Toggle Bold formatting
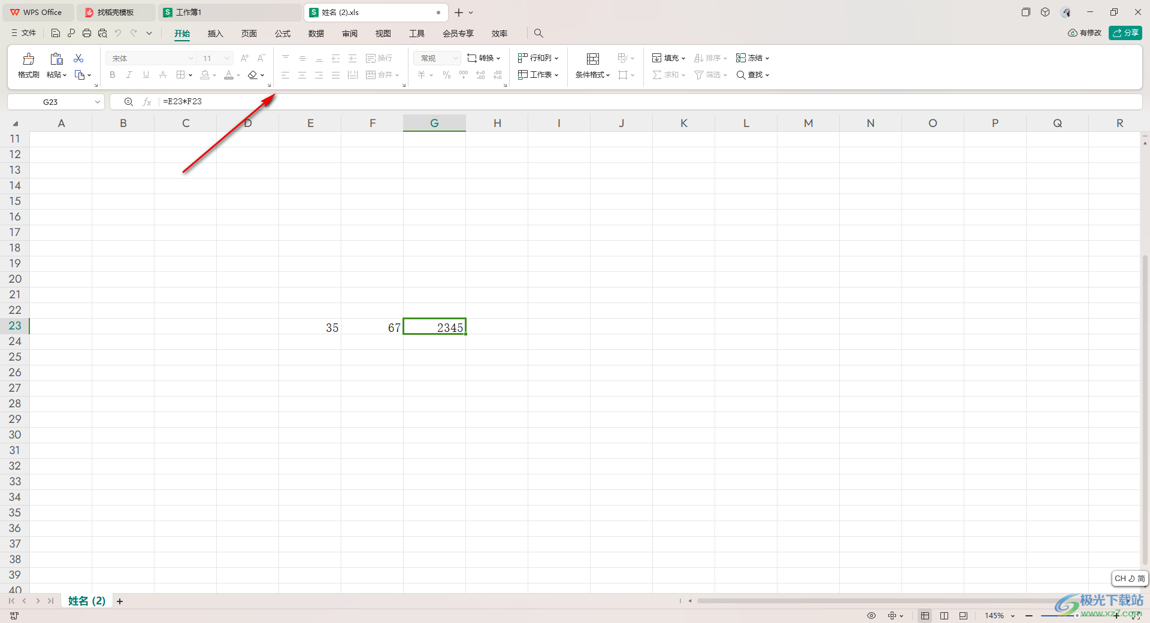Screen dimensions: 1150x623 pyautogui.click(x=113, y=75)
